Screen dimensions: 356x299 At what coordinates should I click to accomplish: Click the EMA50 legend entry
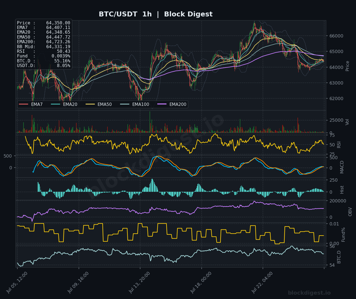tap(99, 104)
